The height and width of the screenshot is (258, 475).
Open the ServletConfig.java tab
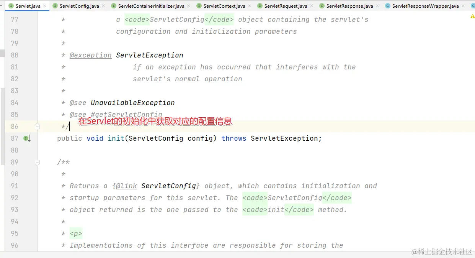(79, 6)
